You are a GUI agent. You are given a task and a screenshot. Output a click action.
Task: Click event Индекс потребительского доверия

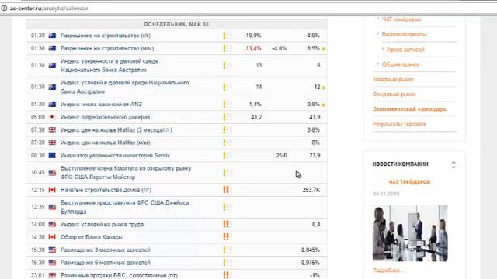(105, 117)
